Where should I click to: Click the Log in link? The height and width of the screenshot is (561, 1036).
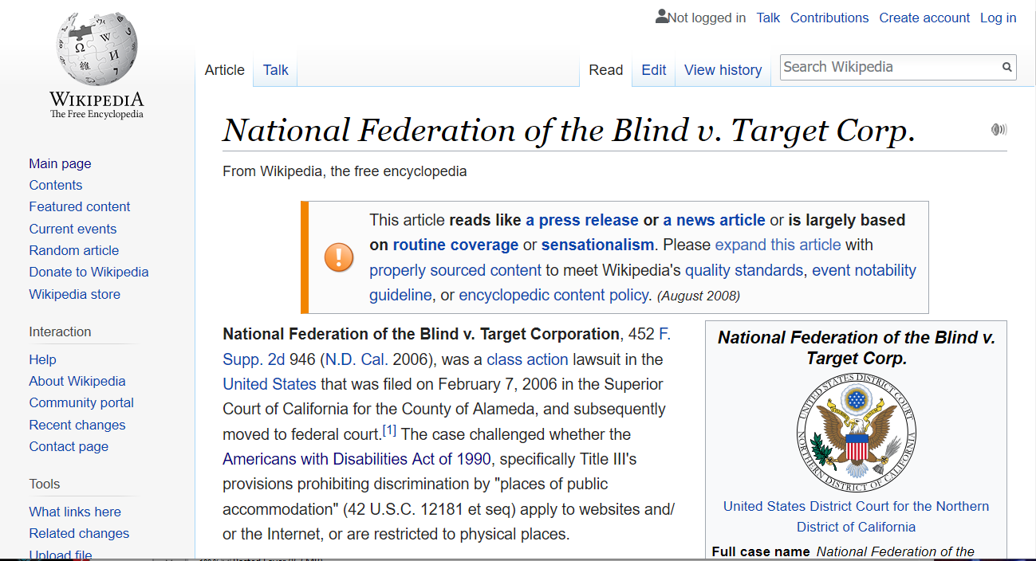click(x=999, y=18)
